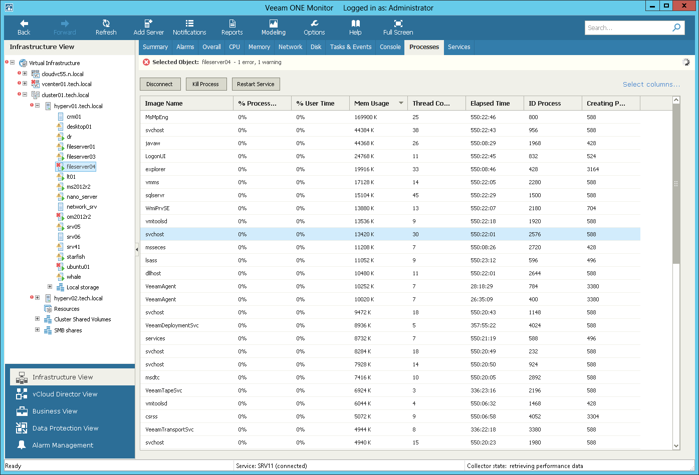Click the search magnifier icon
This screenshot has width=699, height=475.
[676, 28]
